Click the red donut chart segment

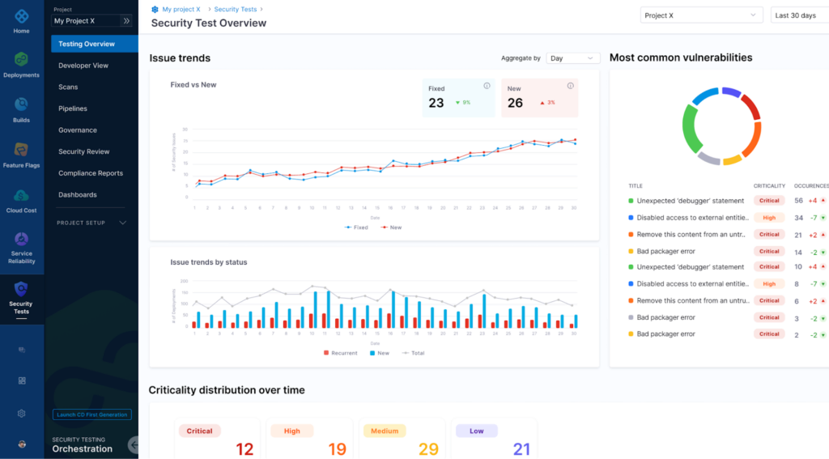[x=751, y=106]
